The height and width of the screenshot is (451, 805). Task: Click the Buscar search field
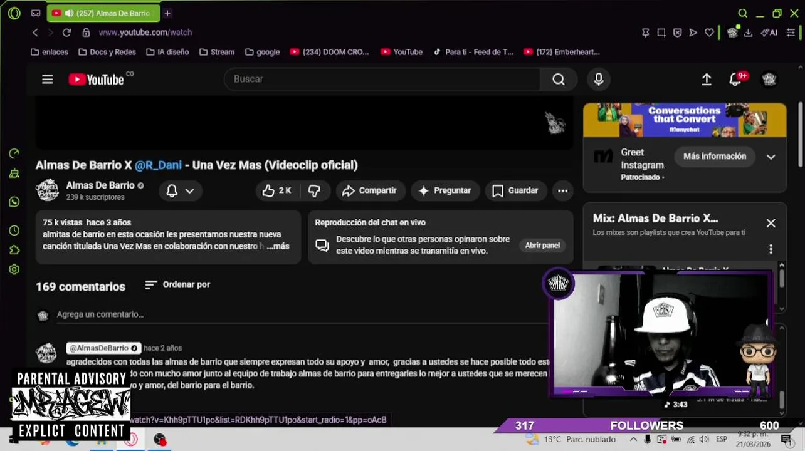pyautogui.click(x=382, y=79)
